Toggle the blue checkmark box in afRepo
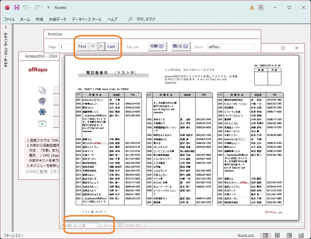The width and height of the screenshot is (311, 239). point(42,124)
